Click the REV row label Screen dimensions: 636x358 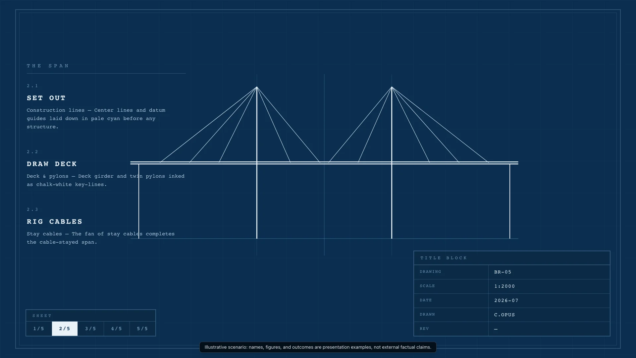(424, 329)
